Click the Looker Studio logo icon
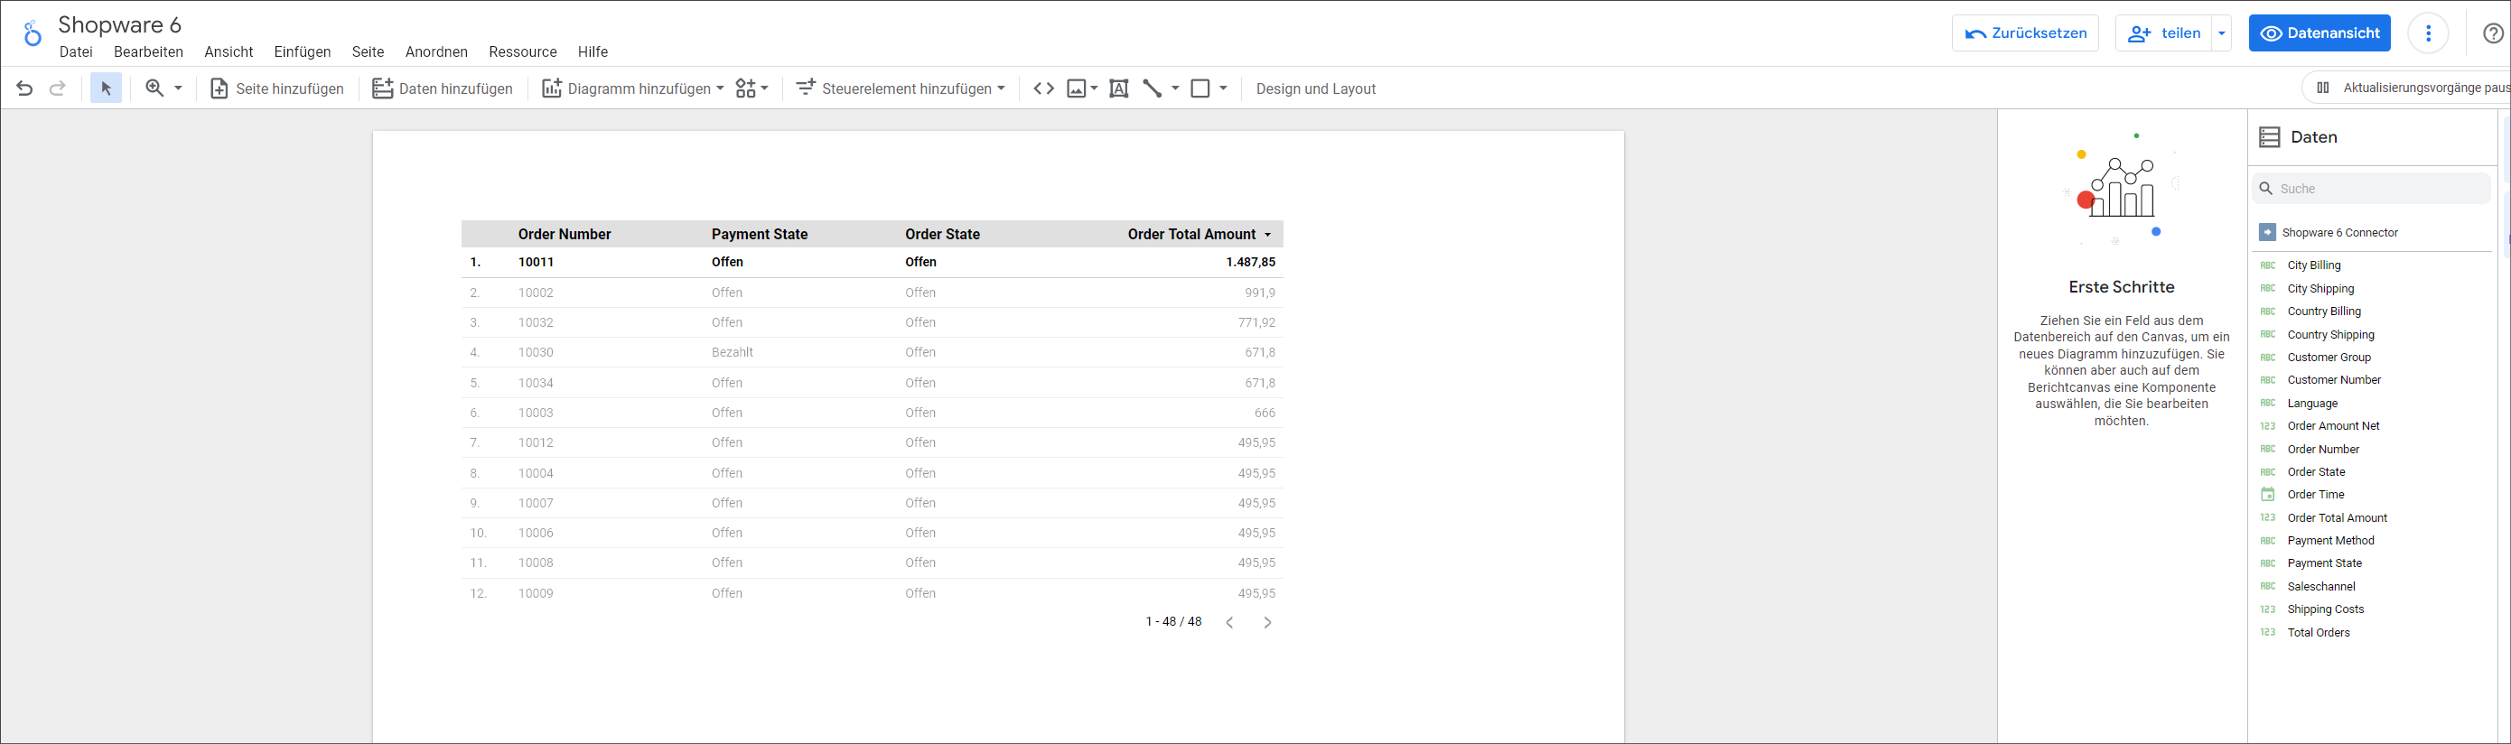This screenshot has width=2511, height=744. pyautogui.click(x=33, y=34)
